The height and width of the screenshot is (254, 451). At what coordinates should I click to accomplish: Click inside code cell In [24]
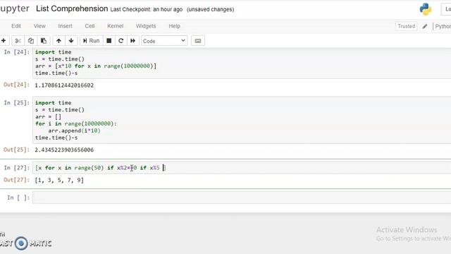coord(242,63)
